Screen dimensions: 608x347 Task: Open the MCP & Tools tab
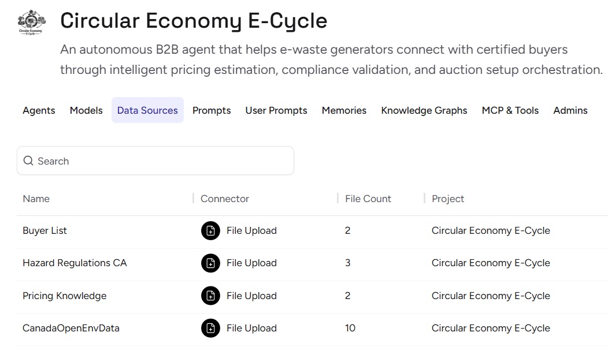tap(510, 110)
